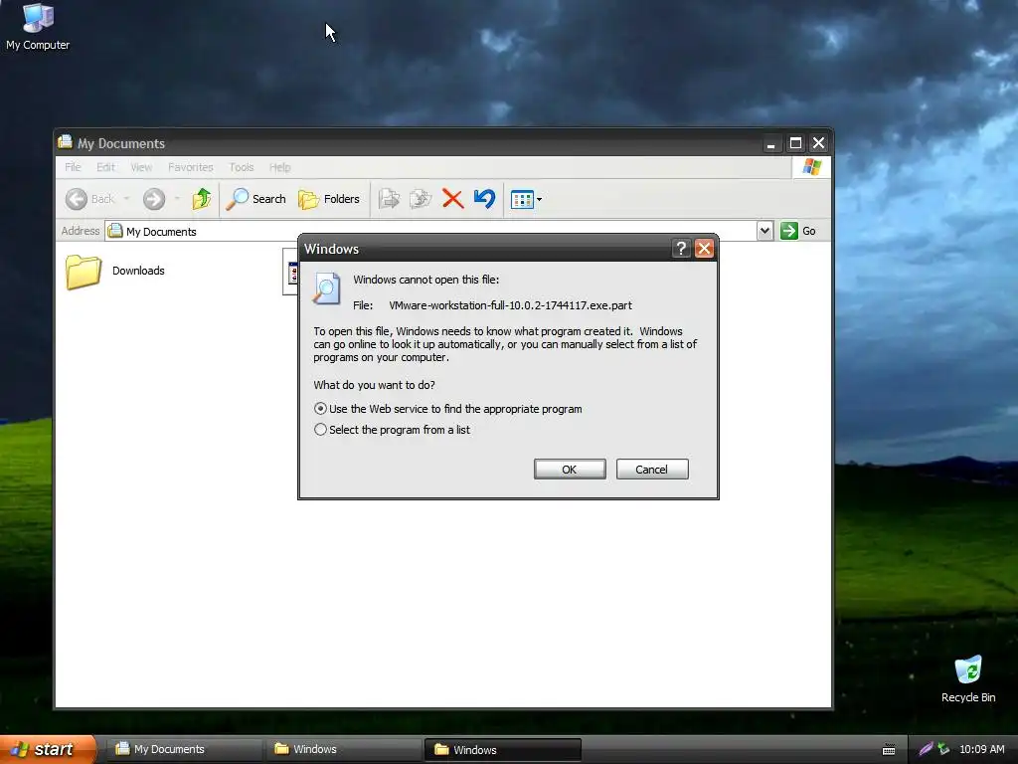
Task: Click the dialog's question mark help button
Action: 680,248
